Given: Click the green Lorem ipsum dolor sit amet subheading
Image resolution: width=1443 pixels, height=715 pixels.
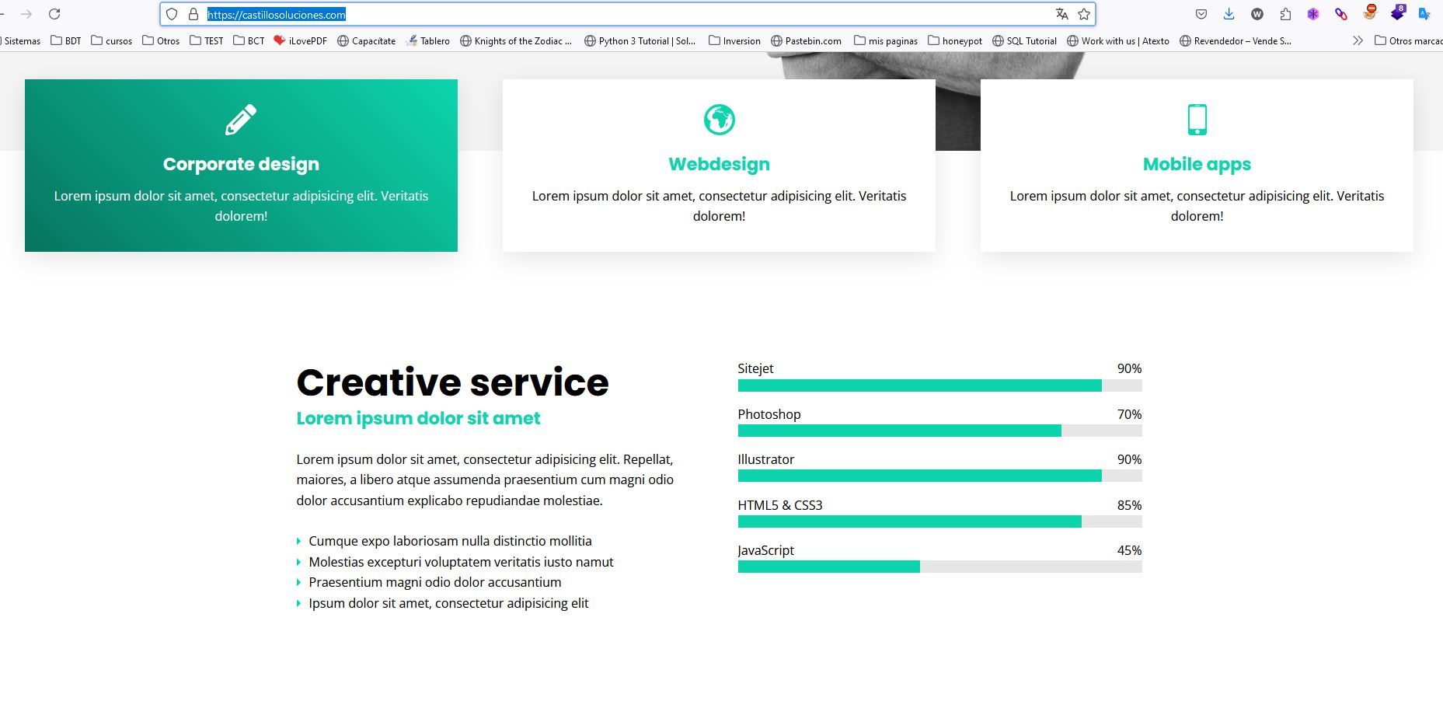Looking at the screenshot, I should pyautogui.click(x=418, y=418).
